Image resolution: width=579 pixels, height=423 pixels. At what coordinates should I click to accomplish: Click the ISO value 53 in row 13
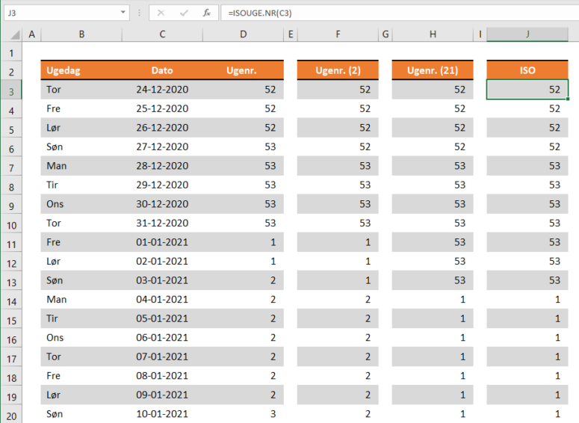[x=527, y=280]
